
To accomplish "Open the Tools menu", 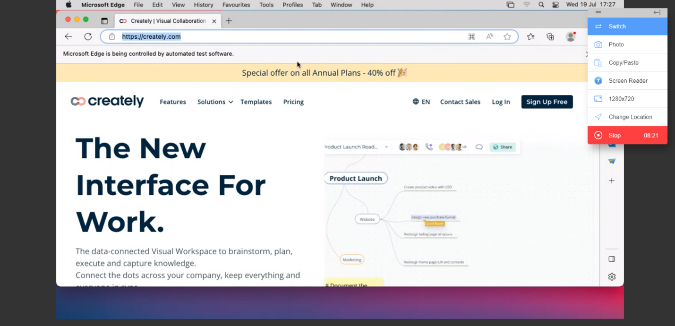I will click(x=266, y=5).
